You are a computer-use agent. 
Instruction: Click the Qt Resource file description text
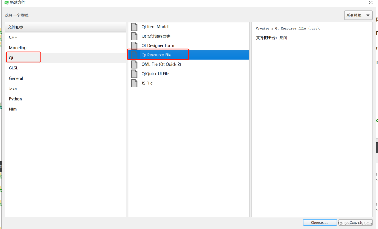coord(288,28)
